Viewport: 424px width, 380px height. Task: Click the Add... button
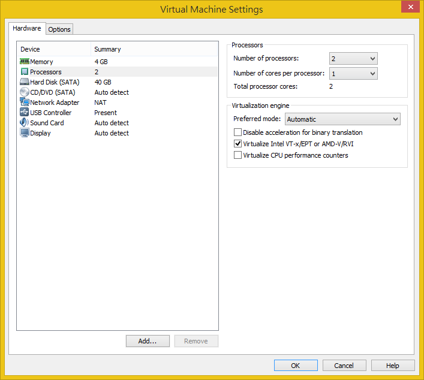(148, 341)
